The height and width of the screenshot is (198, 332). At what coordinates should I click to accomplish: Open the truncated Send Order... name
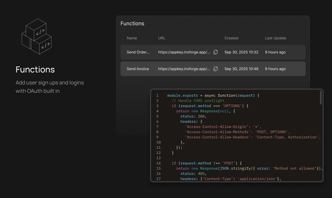point(138,52)
